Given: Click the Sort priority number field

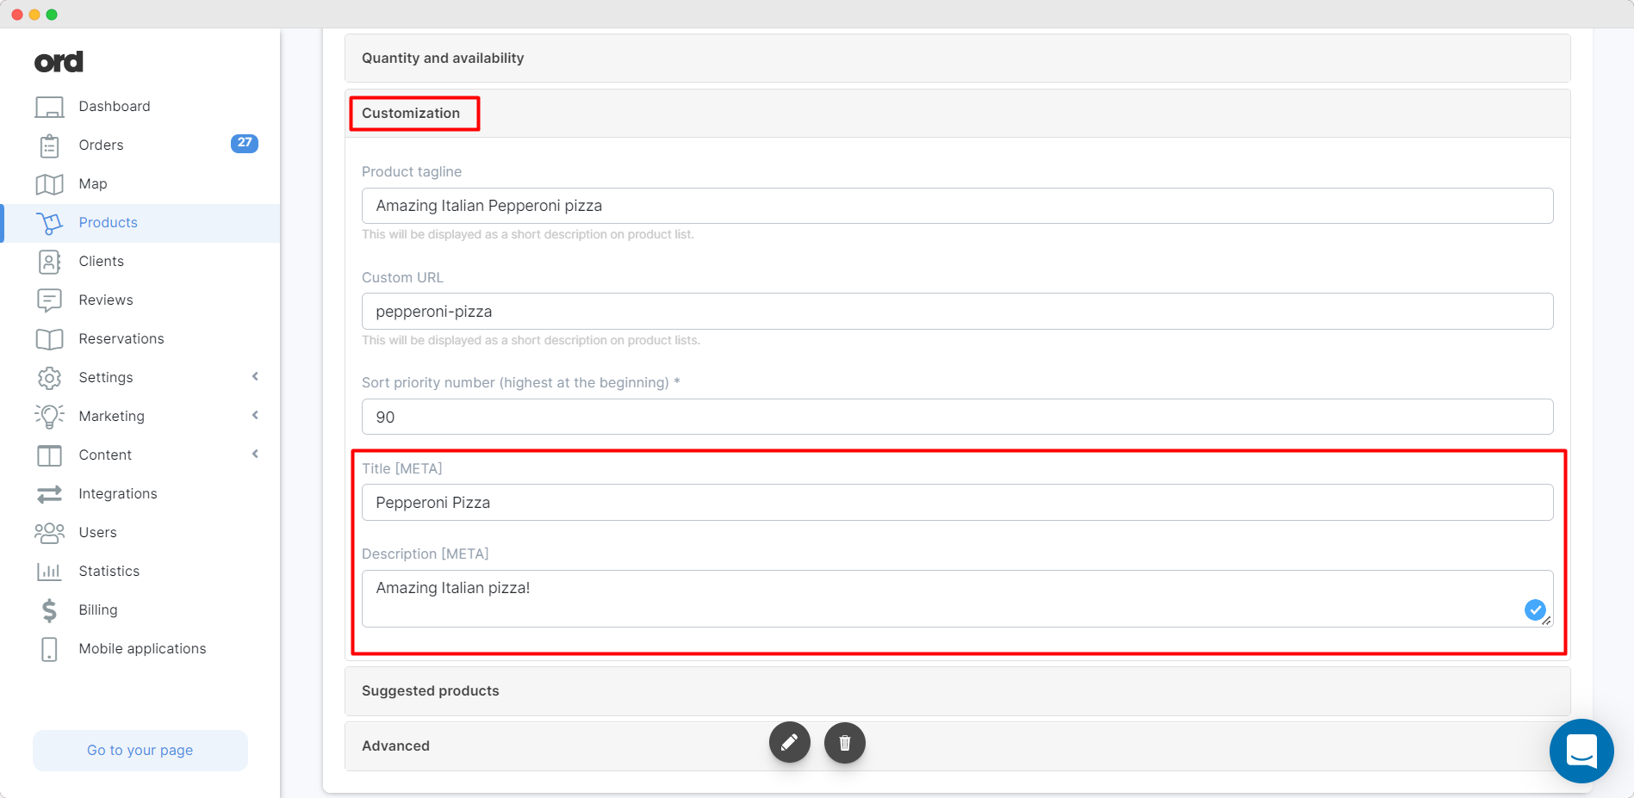Looking at the screenshot, I should [x=957, y=418].
